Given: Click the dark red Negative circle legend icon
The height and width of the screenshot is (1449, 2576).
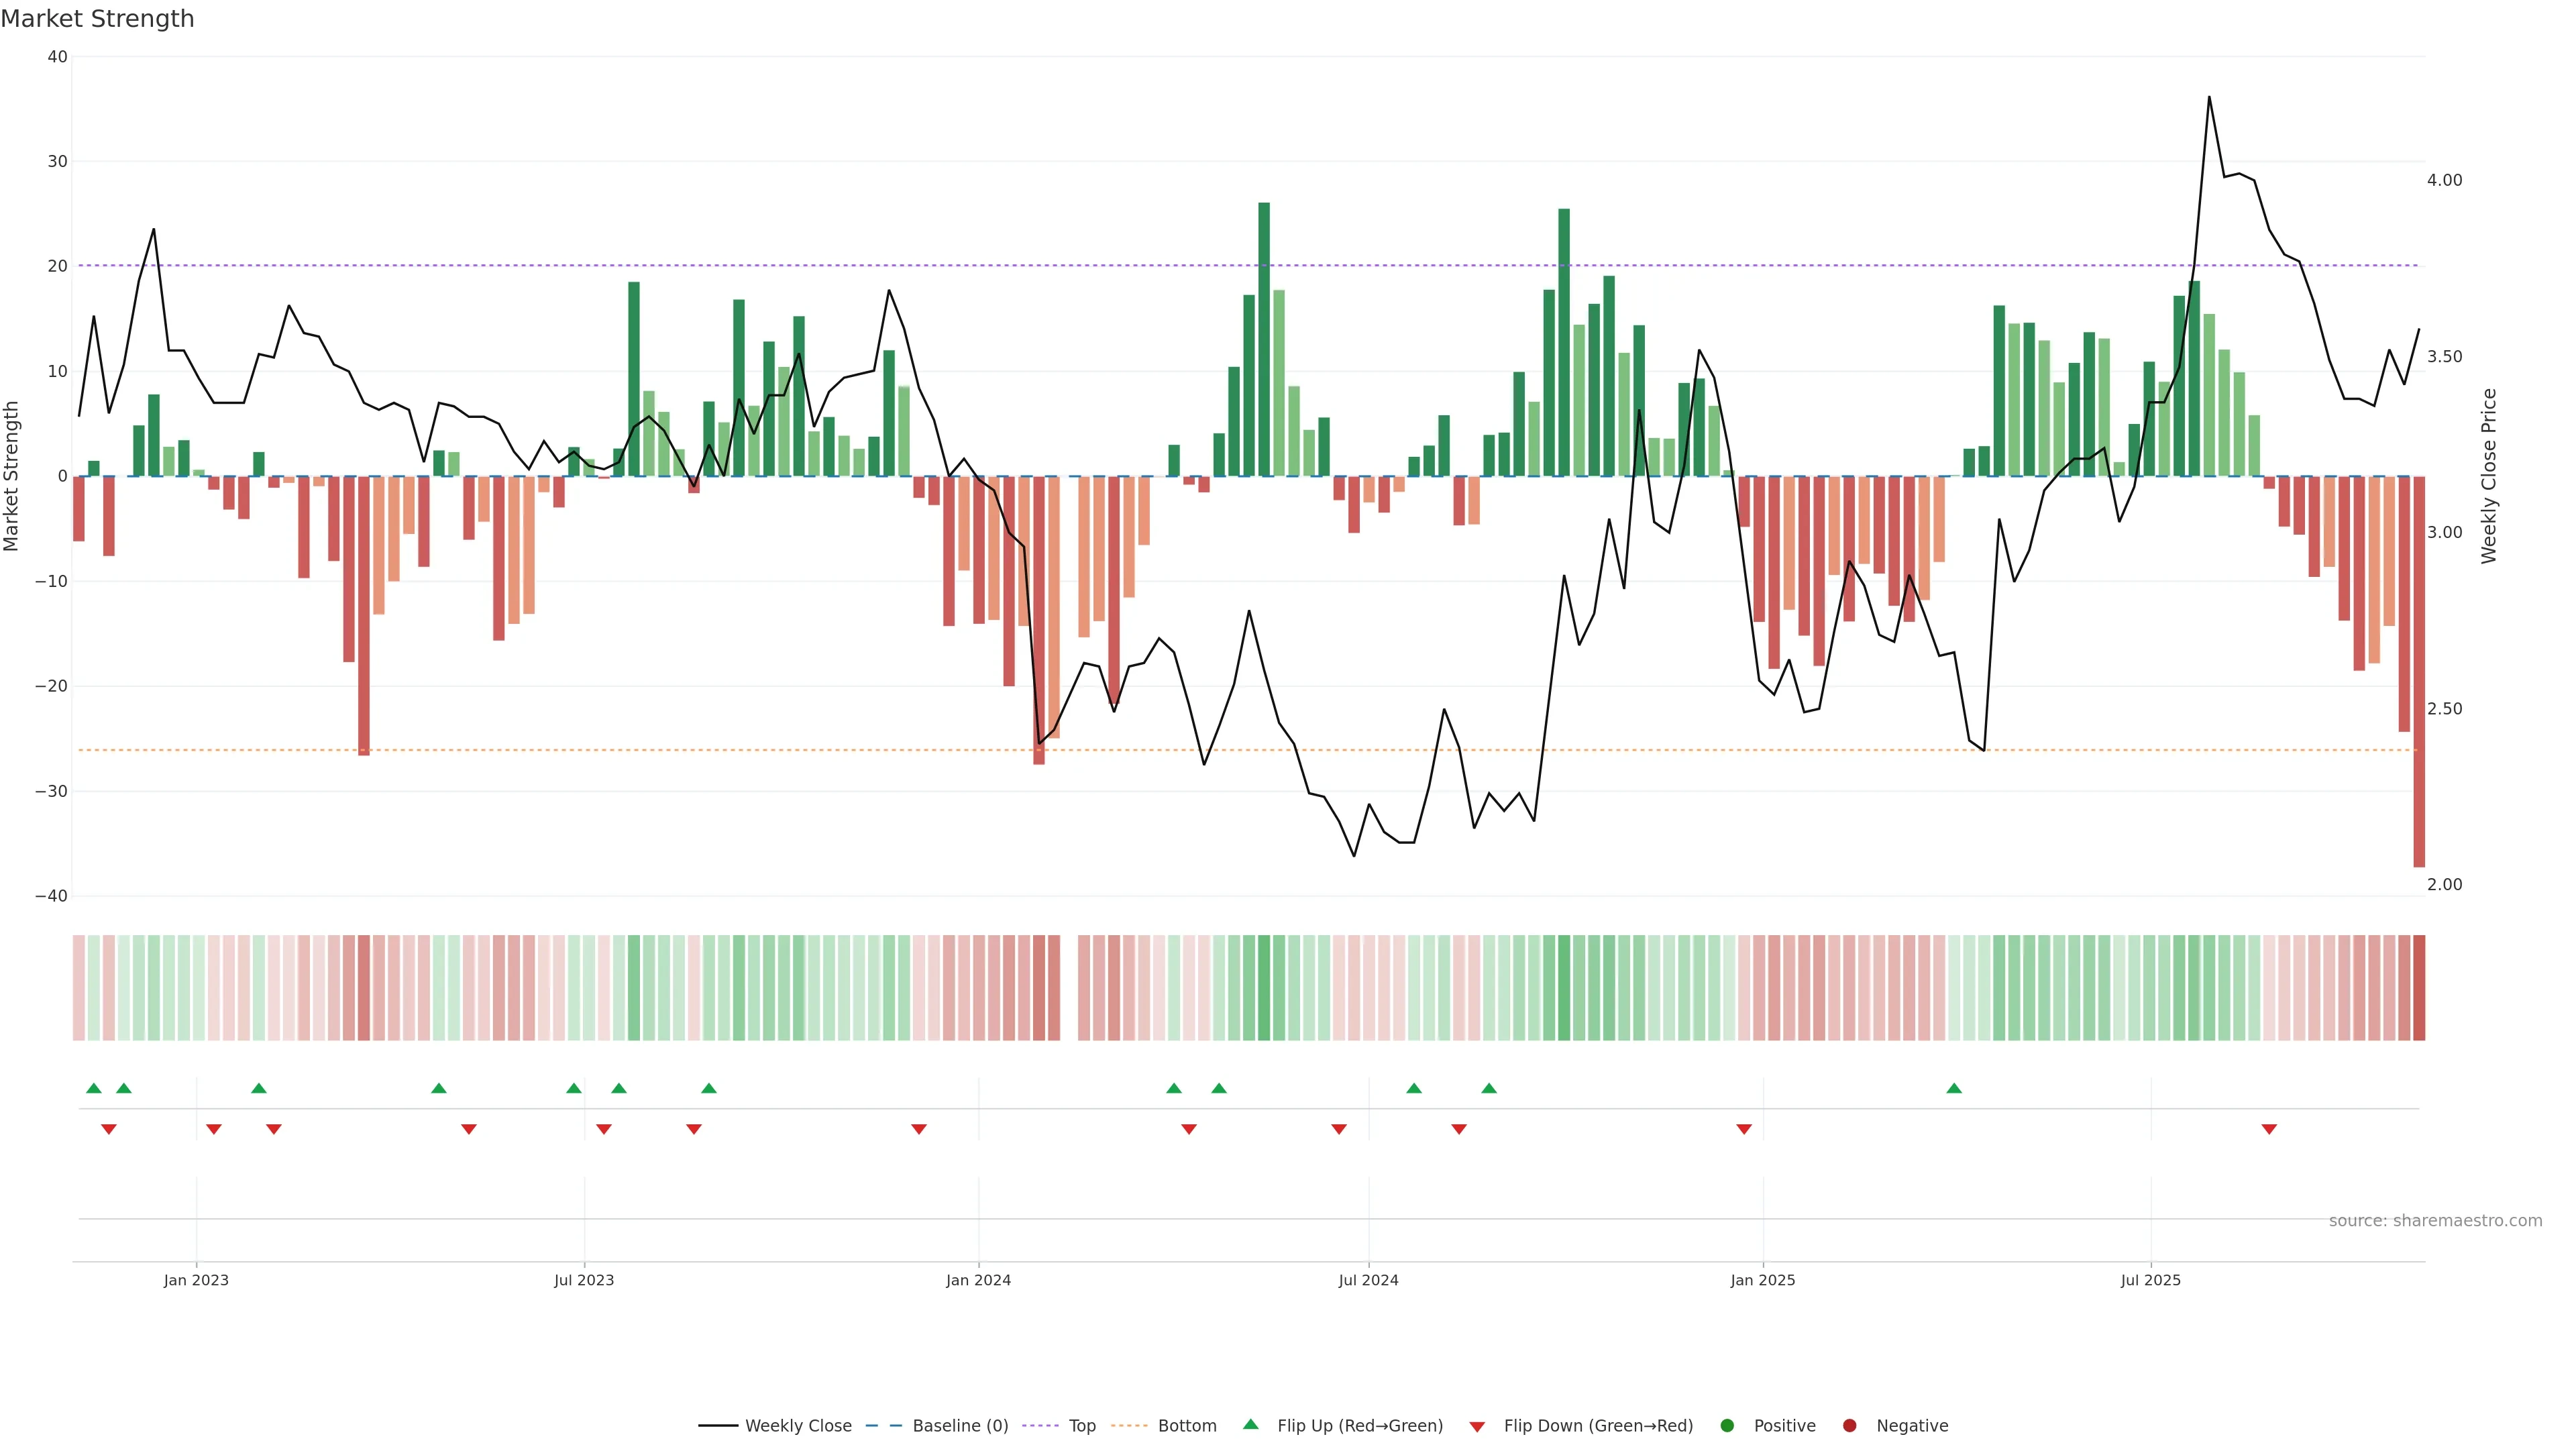Looking at the screenshot, I should (1849, 1425).
